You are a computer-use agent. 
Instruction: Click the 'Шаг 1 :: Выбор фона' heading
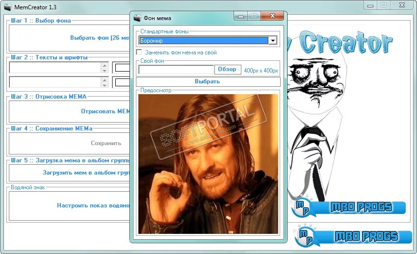[x=41, y=21]
